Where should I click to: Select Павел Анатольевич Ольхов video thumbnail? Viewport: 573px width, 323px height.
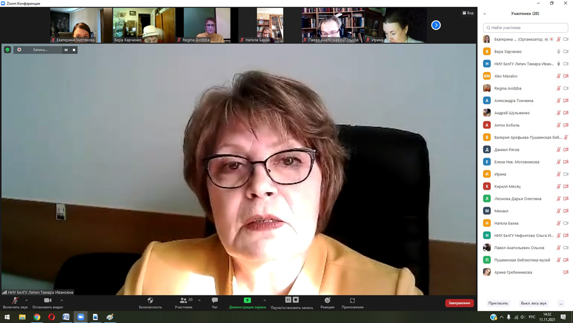(x=332, y=25)
